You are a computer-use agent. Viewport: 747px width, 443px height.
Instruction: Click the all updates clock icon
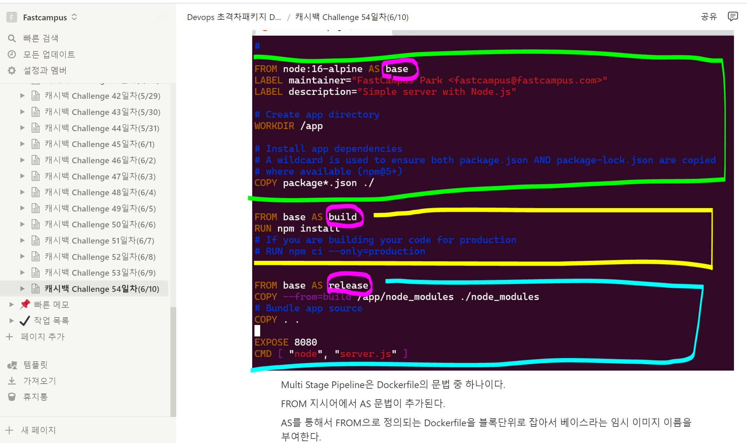pyautogui.click(x=12, y=55)
